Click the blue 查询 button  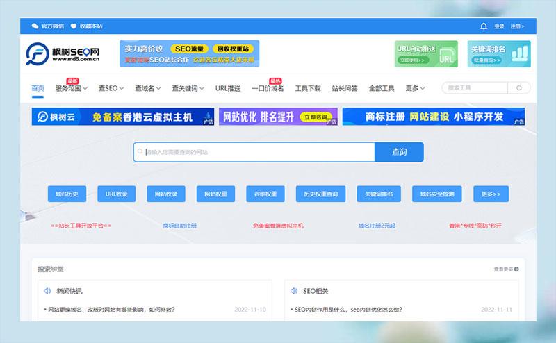tap(399, 152)
